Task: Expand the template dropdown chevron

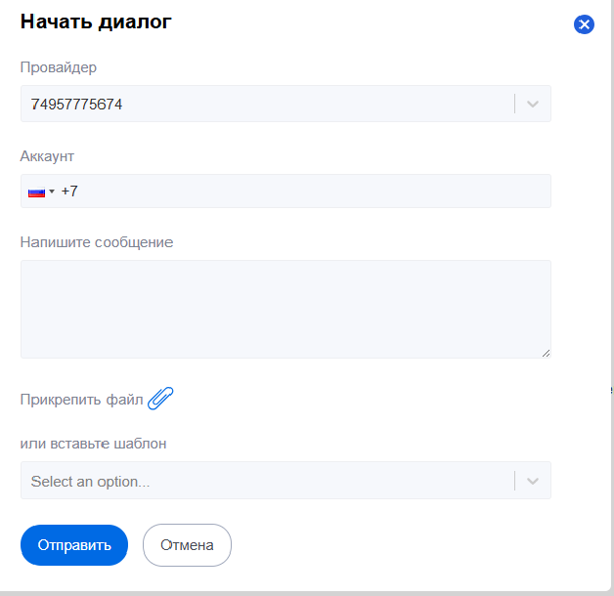Action: (x=533, y=481)
